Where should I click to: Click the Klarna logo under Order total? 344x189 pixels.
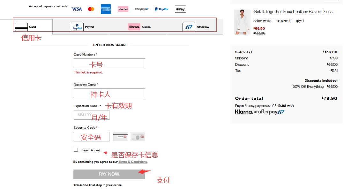click(244, 112)
